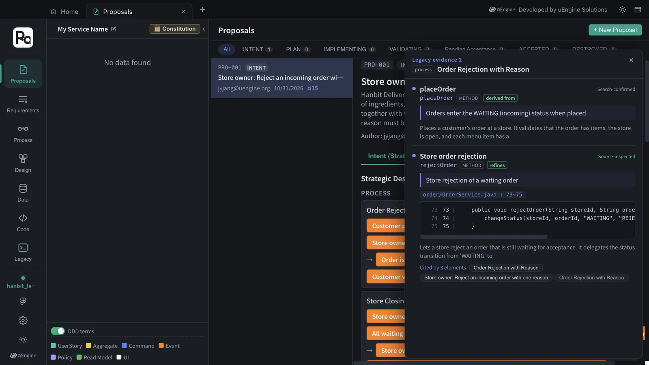The image size is (649, 365).
Task: Click the UserStory green legend swatch
Action: (x=53, y=346)
